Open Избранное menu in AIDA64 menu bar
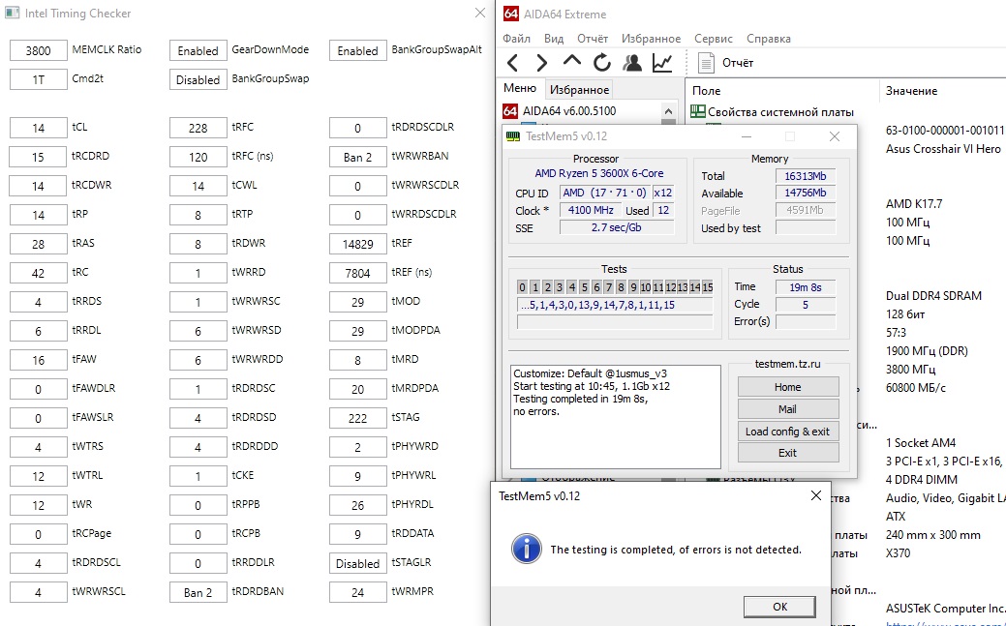Screen dimensions: 1006x626 (651, 39)
